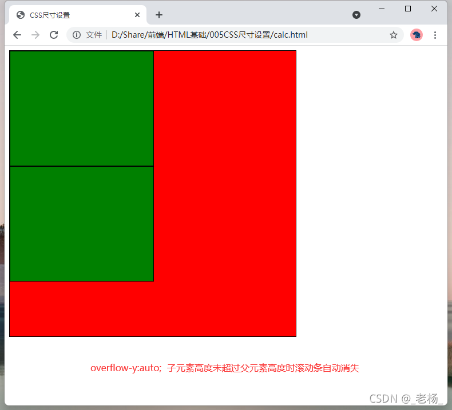Image resolution: width=452 pixels, height=410 pixels.
Task: Open a new tab with the plus button
Action: [x=159, y=15]
